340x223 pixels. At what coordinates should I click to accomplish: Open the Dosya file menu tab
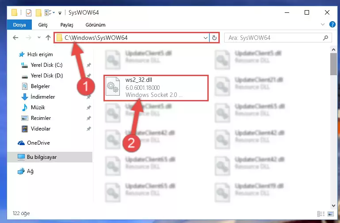tap(19, 25)
